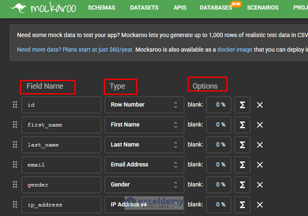
Task: Set blank percentage for the ip_address row
Action: (219, 205)
